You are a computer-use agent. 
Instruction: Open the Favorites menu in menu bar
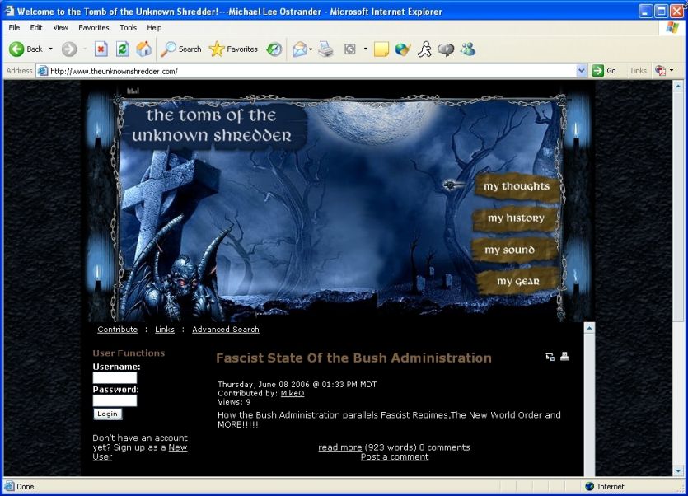pyautogui.click(x=93, y=27)
